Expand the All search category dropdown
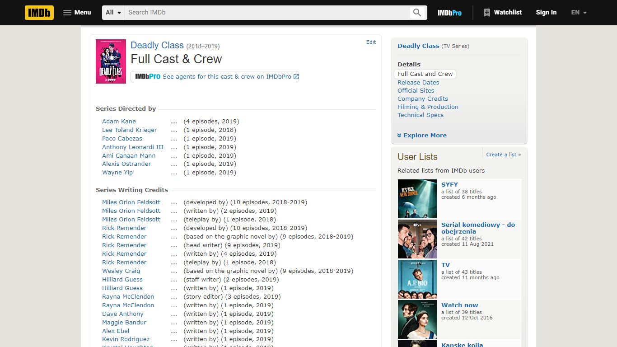617x347 pixels. coord(113,13)
